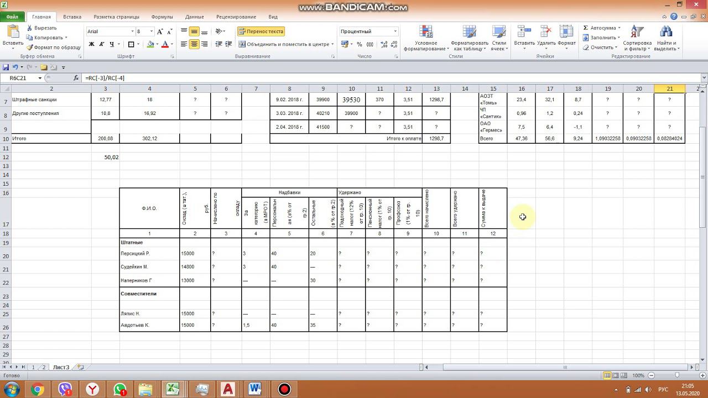Screen dimensions: 708x398
Task: Toggle Перенос текста wrap text
Action: (261, 32)
